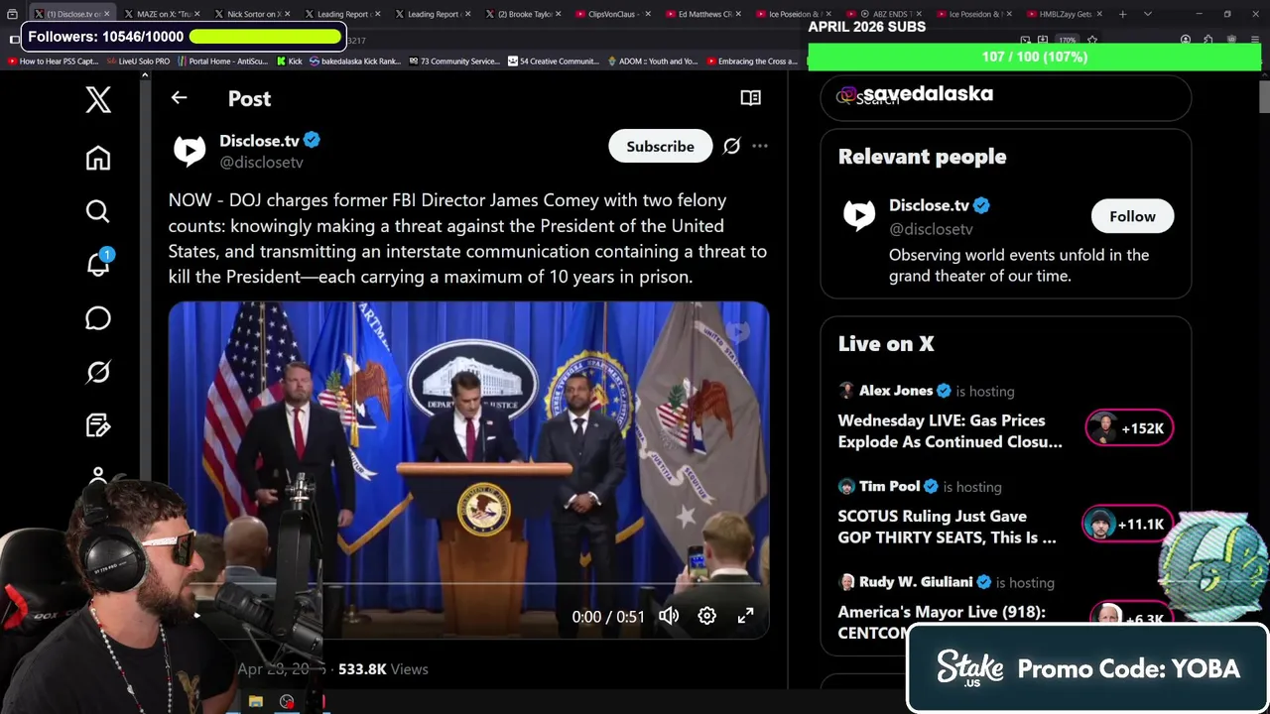Open reader view icon beside Post header
Viewport: 1270px width, 714px height.
[x=750, y=97]
